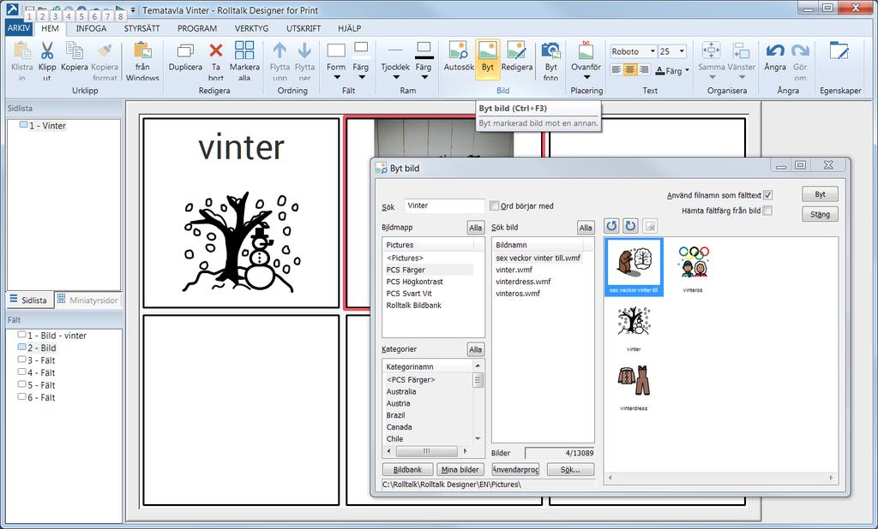This screenshot has height=529, width=878.
Task: Switch to the UTSKRIFT ribbon tab
Action: [304, 28]
